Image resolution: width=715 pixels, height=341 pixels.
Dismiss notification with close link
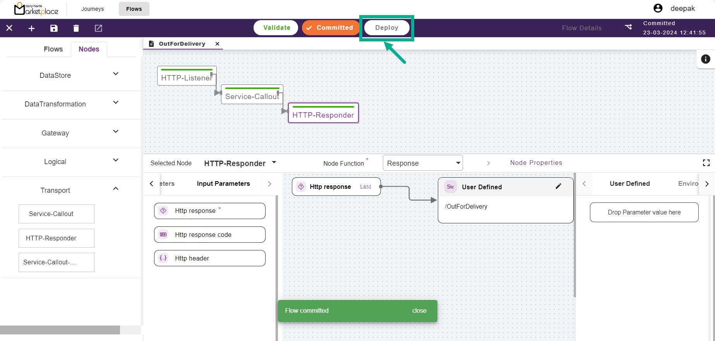click(419, 311)
